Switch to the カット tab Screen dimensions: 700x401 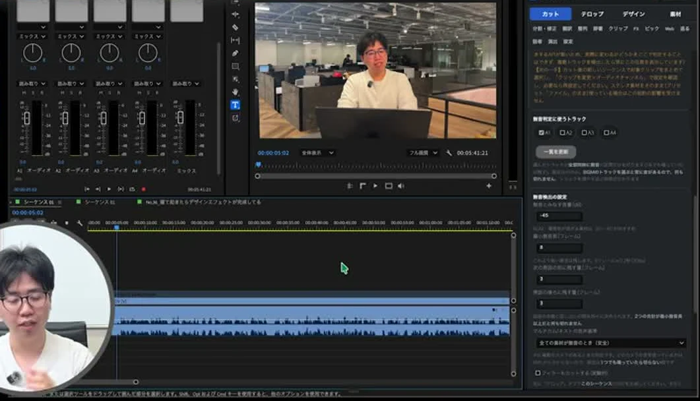coord(550,14)
